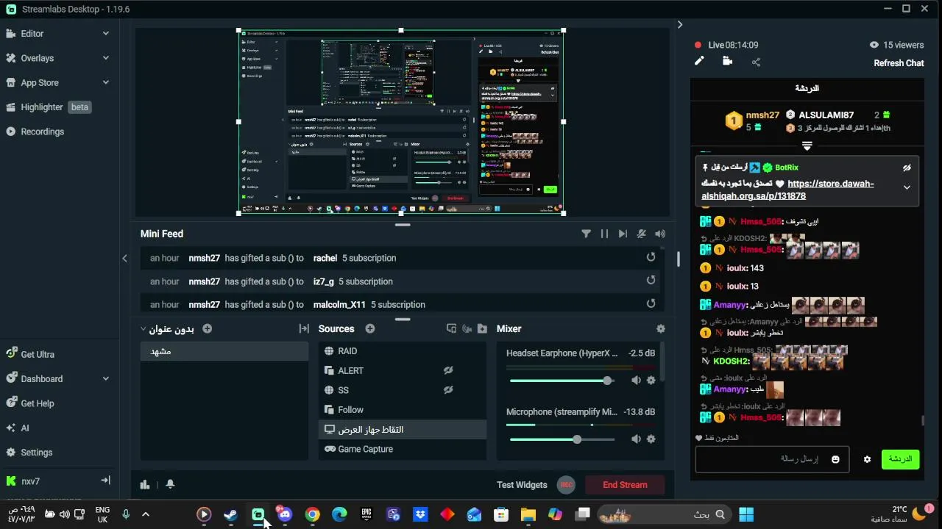Show the hidden ALERT source
Viewport: 942px width, 529px height.
448,370
